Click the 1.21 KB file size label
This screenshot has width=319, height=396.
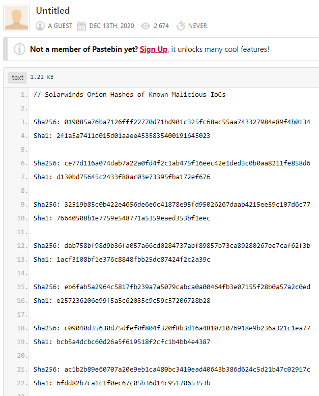coord(42,77)
